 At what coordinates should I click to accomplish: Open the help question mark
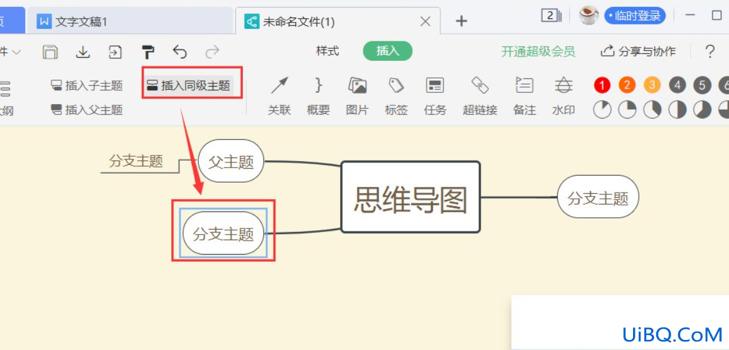[x=710, y=51]
